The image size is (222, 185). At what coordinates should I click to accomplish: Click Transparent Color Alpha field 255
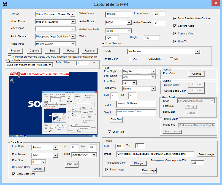197,163
